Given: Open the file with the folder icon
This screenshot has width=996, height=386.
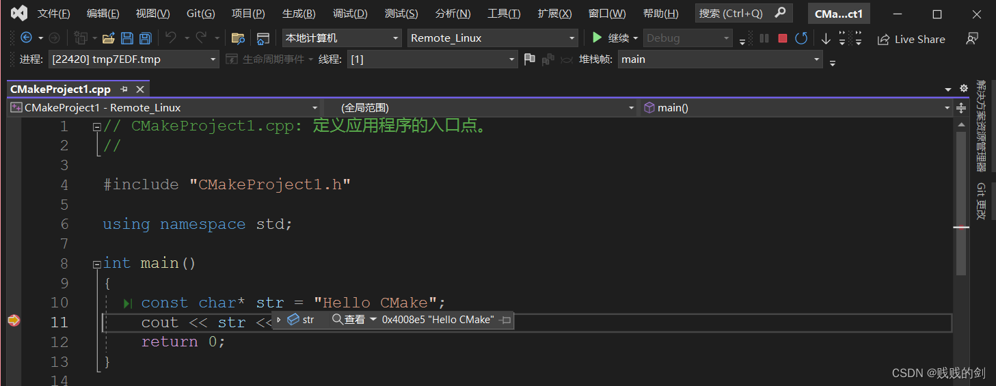Looking at the screenshot, I should click(x=108, y=38).
